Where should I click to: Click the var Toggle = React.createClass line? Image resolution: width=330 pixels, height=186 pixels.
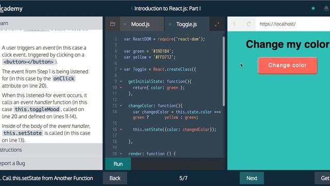(160, 69)
